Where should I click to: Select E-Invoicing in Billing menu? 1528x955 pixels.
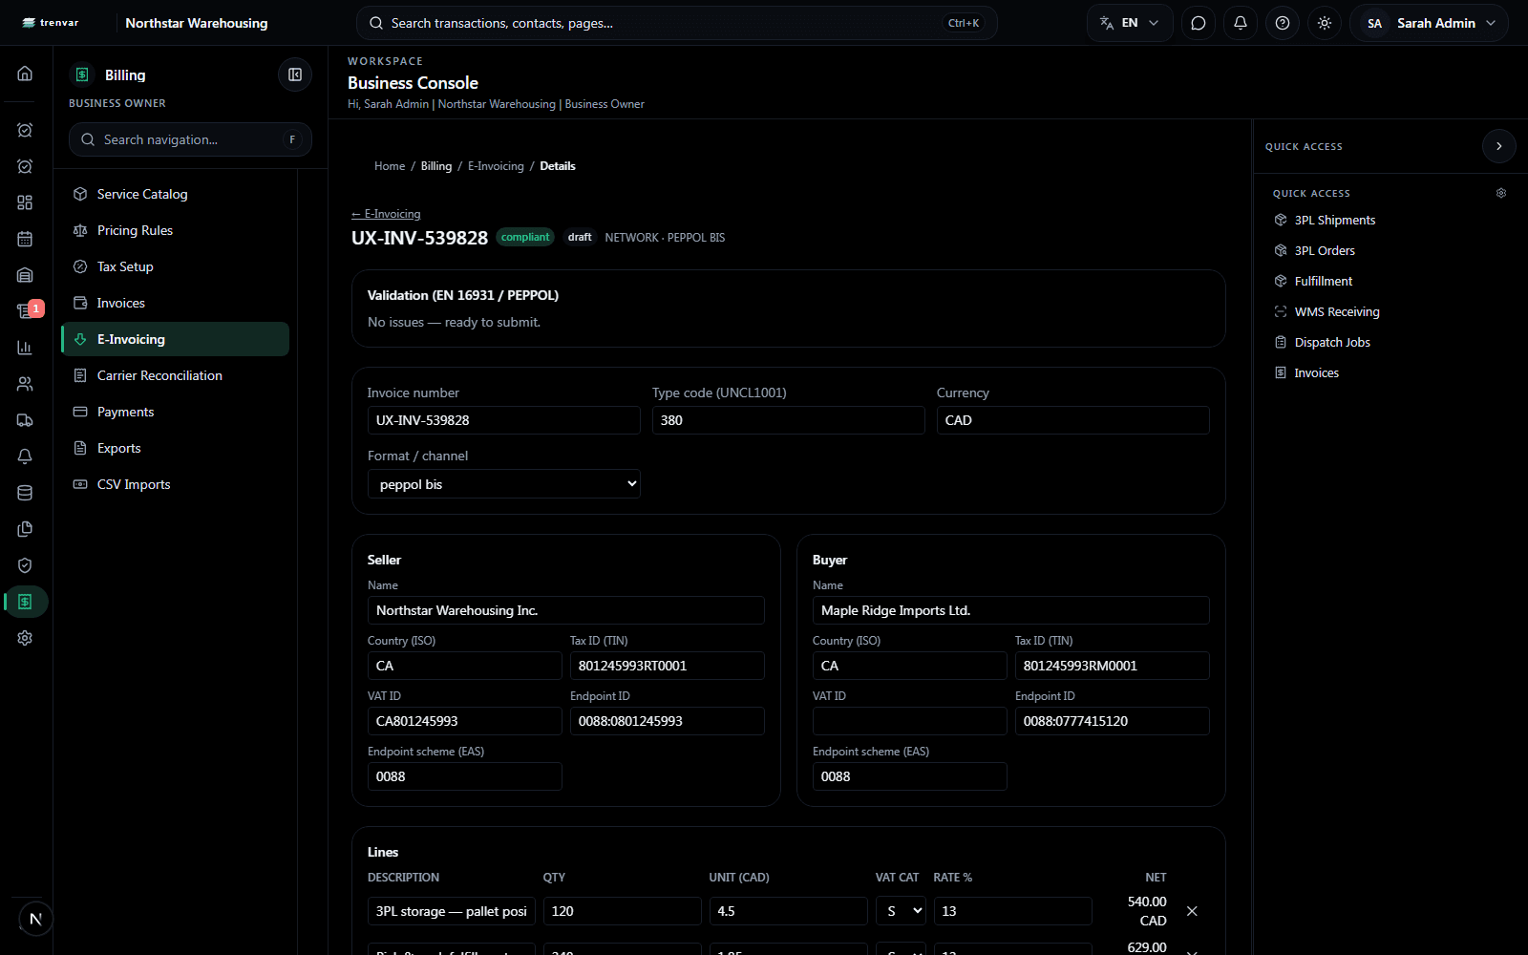(x=175, y=339)
